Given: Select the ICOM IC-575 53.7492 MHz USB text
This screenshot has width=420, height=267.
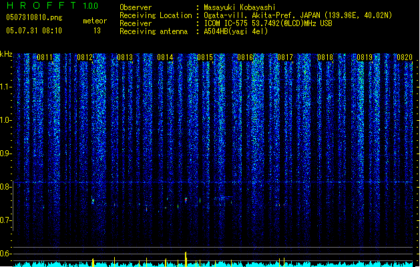Looking at the screenshot, I should 268,23.
